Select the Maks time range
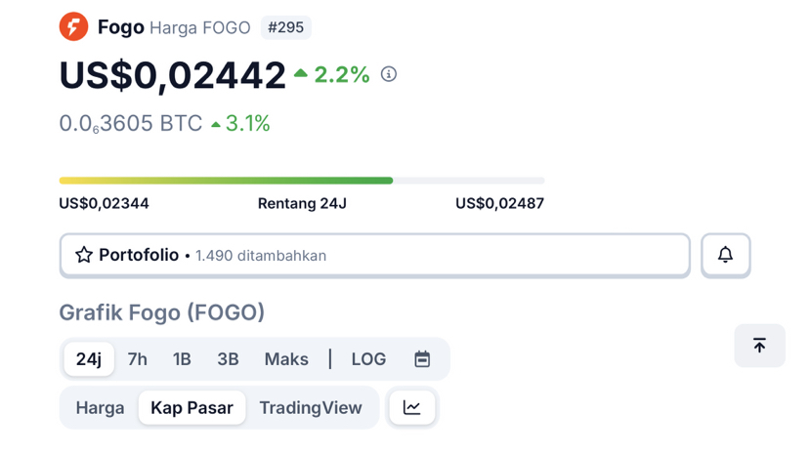 coord(286,359)
